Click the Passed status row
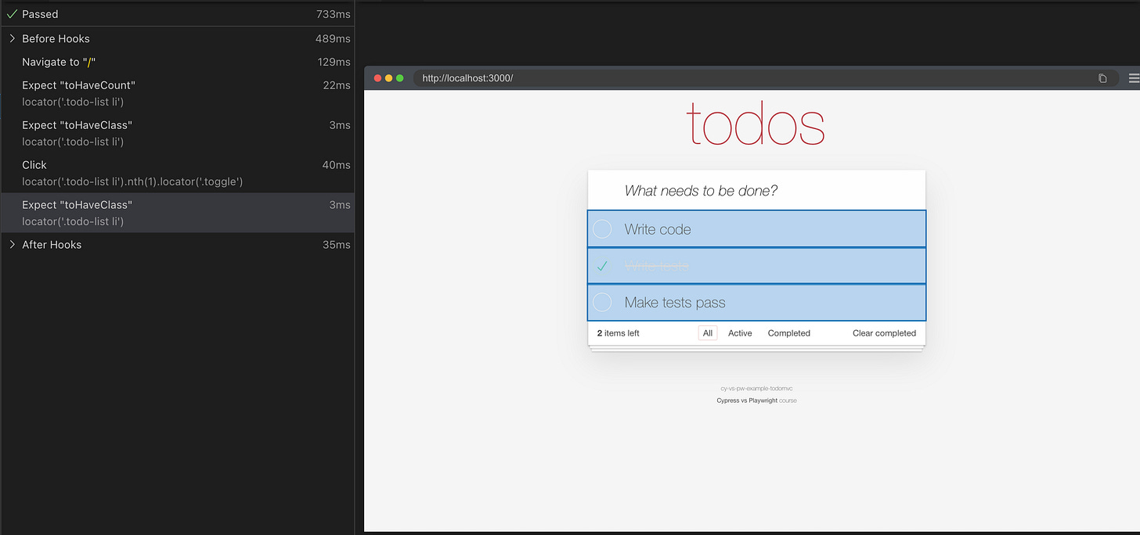Viewport: 1140px width, 535px height. click(177, 14)
